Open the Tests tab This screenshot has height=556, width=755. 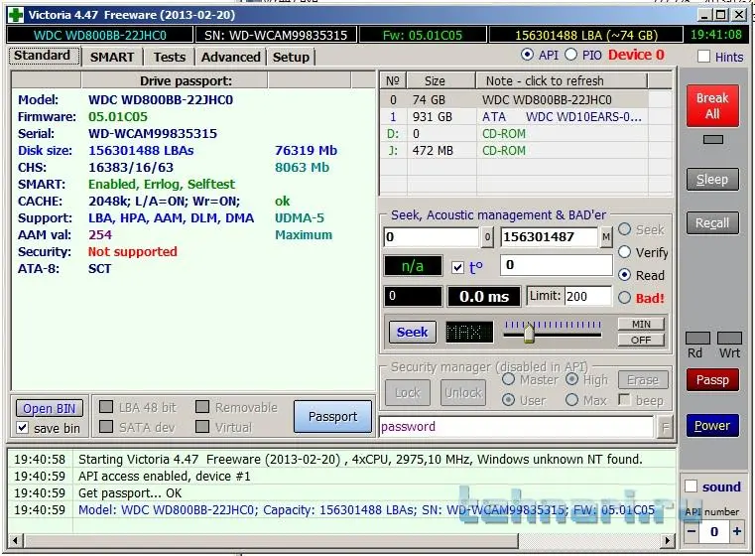click(x=170, y=57)
